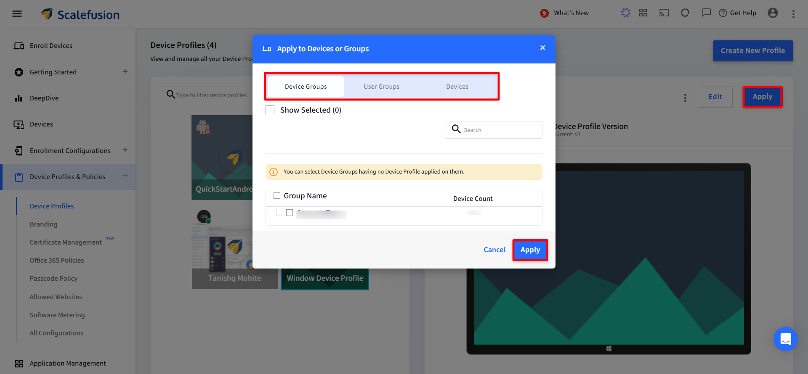The height and width of the screenshot is (374, 808).
Task: Check the Group Name select-all checkbox
Action: 277,196
